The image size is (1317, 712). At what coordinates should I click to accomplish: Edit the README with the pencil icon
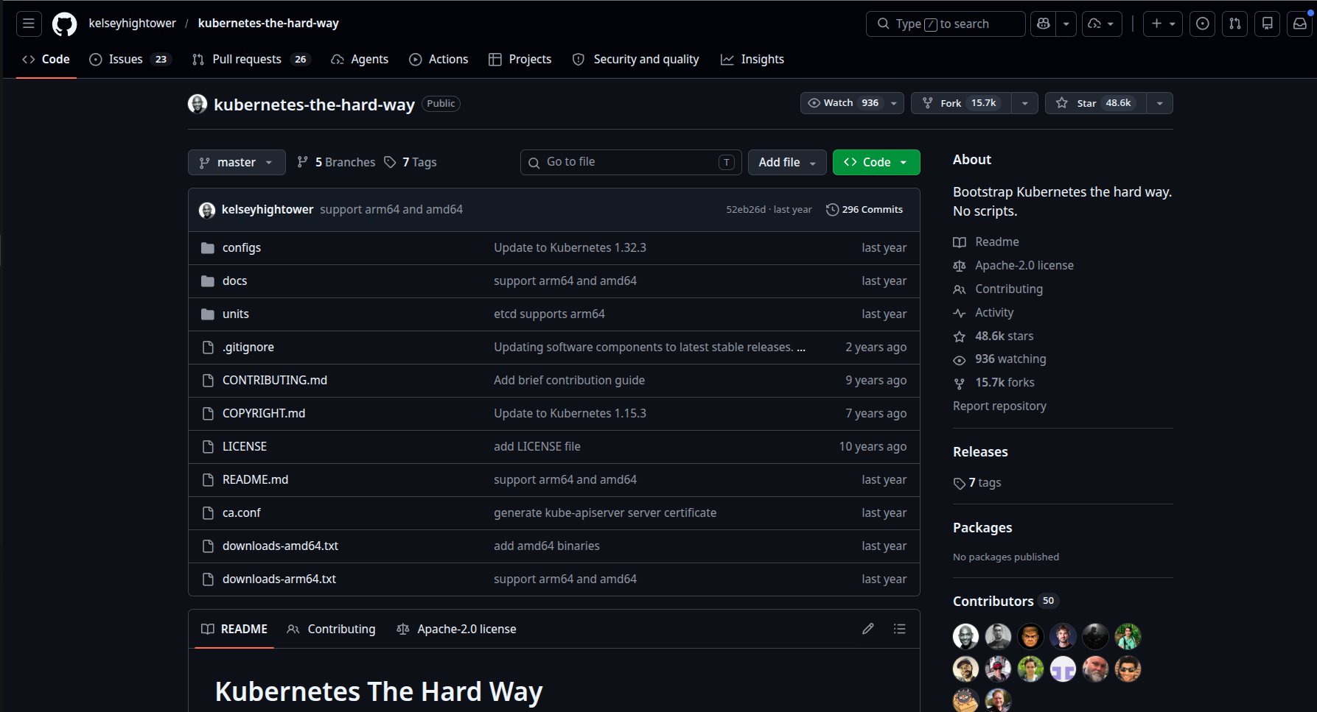coord(868,629)
